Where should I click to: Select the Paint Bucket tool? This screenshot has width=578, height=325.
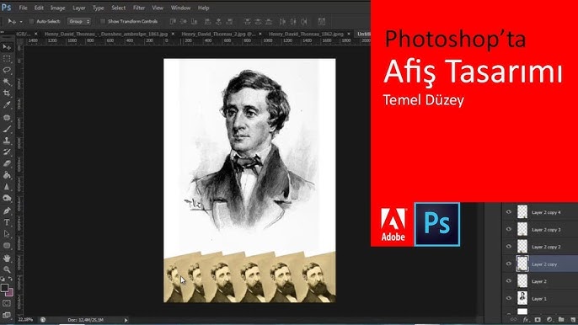click(x=7, y=175)
